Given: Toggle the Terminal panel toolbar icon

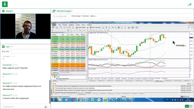Looking at the screenshot, I should tap(70, 28).
